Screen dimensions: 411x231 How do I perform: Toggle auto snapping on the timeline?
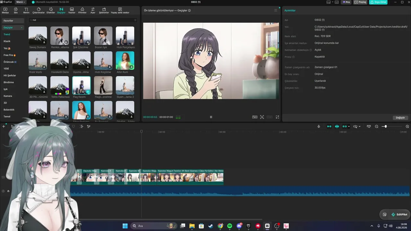337,126
